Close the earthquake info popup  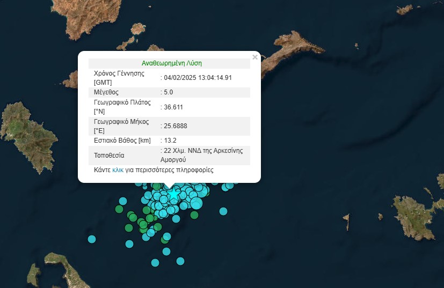pos(255,57)
